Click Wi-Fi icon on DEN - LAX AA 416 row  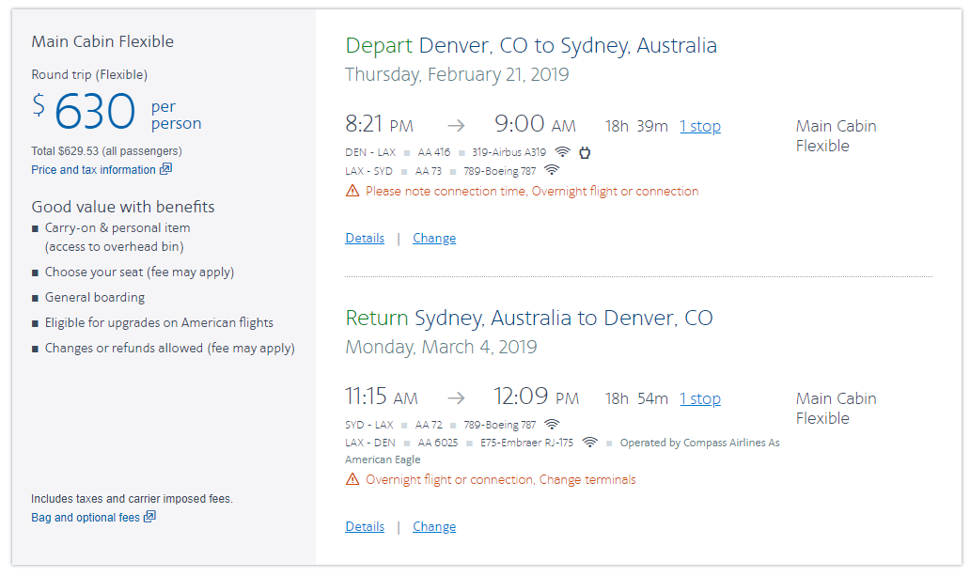click(x=562, y=152)
